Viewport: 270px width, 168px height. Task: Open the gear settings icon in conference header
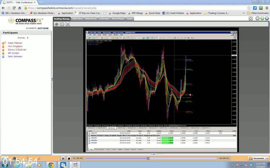pos(257,18)
